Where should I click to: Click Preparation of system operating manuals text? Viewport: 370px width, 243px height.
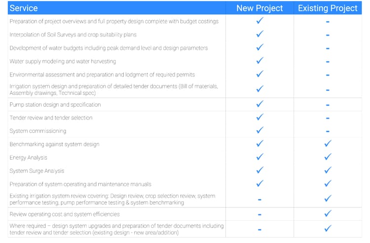[x=80, y=184]
